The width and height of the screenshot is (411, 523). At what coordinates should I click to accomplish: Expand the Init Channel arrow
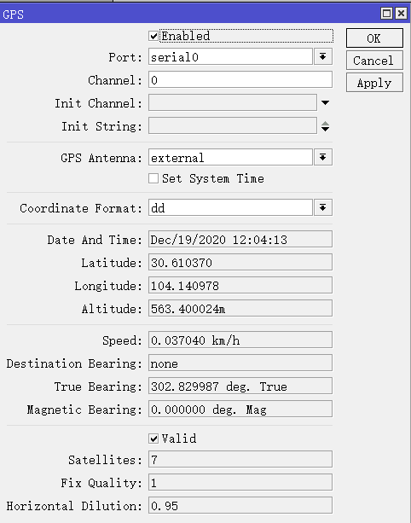[326, 102]
